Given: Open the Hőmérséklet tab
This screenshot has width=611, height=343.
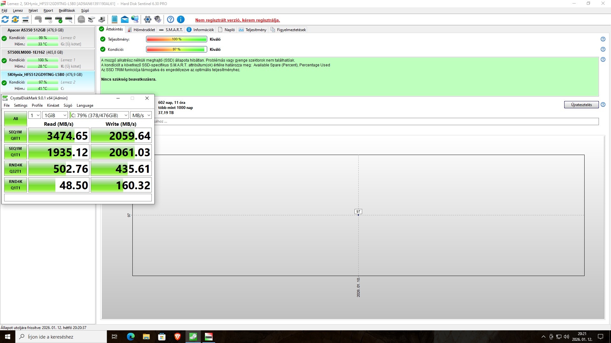Looking at the screenshot, I should [141, 30].
